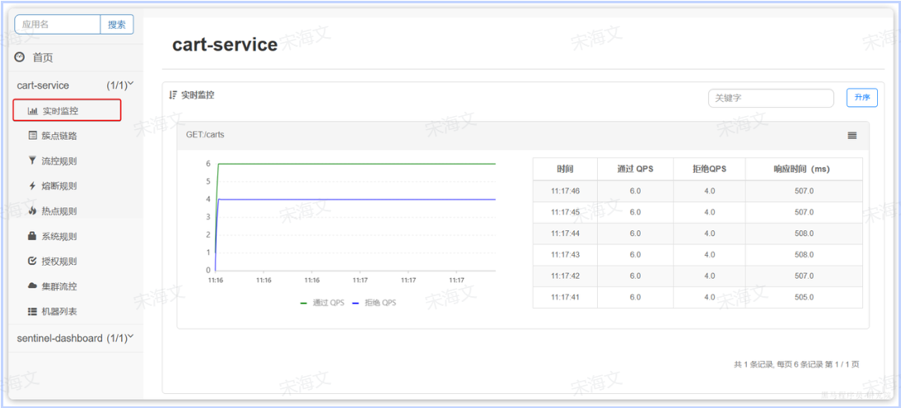Click the 机器列表 list icon

33,311
